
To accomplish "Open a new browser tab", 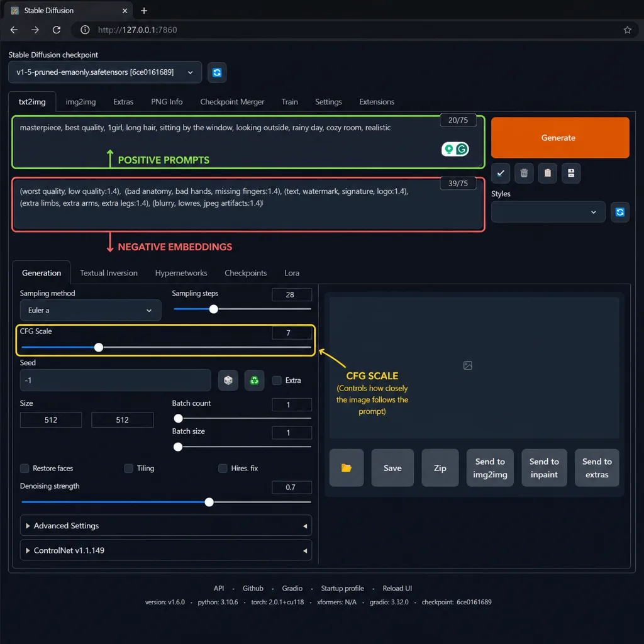I will tap(144, 11).
